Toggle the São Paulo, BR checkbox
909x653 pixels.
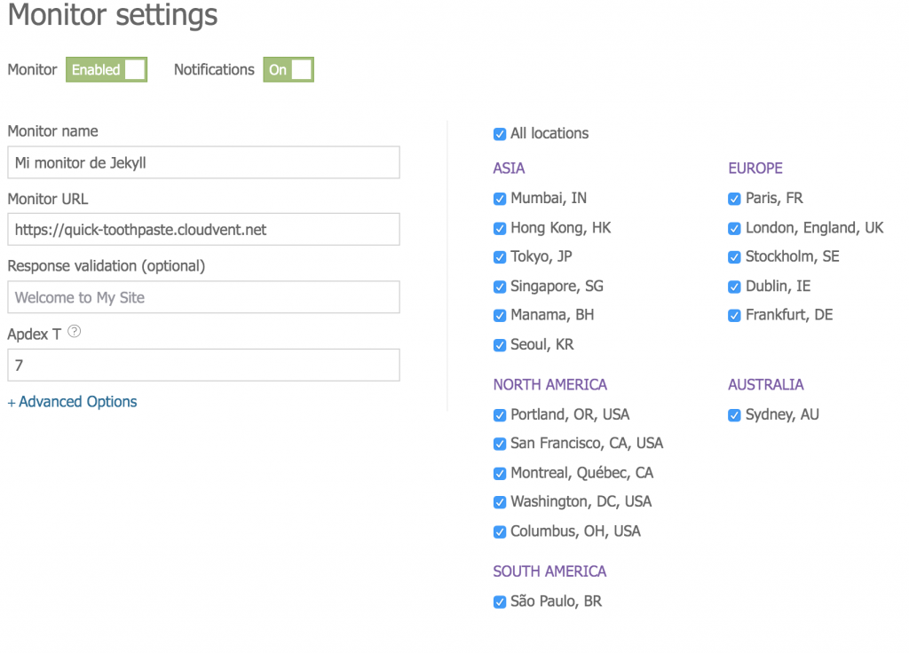click(x=500, y=602)
